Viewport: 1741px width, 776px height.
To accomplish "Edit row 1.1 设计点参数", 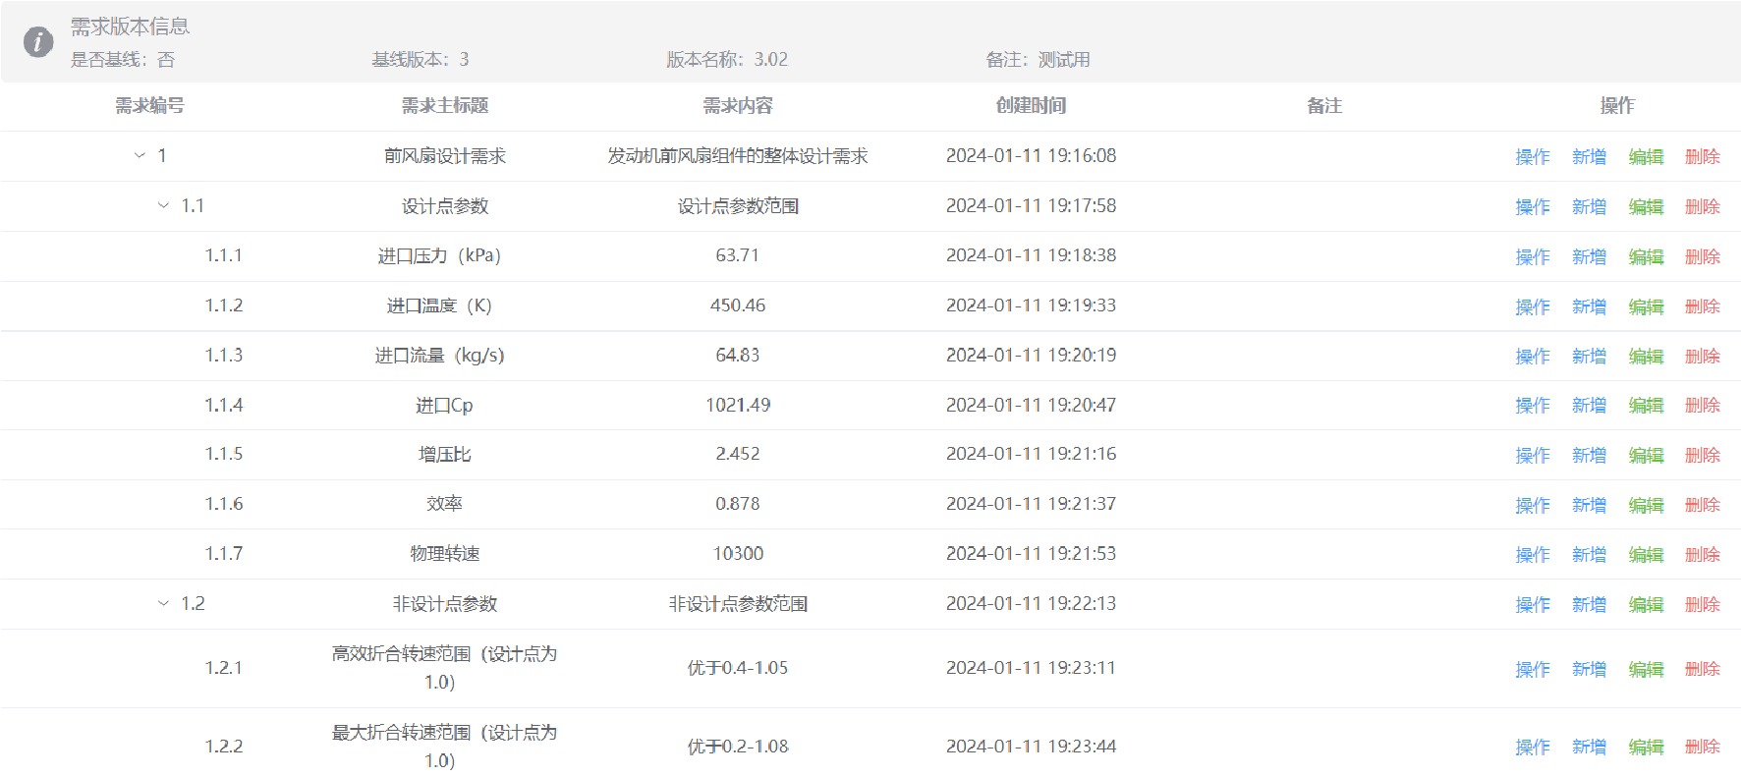I will [x=1646, y=207].
